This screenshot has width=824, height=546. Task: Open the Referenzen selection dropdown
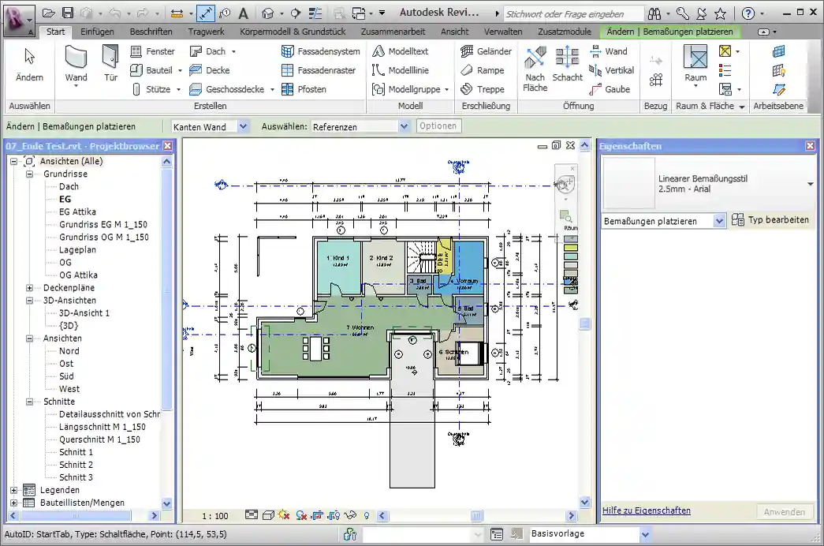[x=404, y=126]
